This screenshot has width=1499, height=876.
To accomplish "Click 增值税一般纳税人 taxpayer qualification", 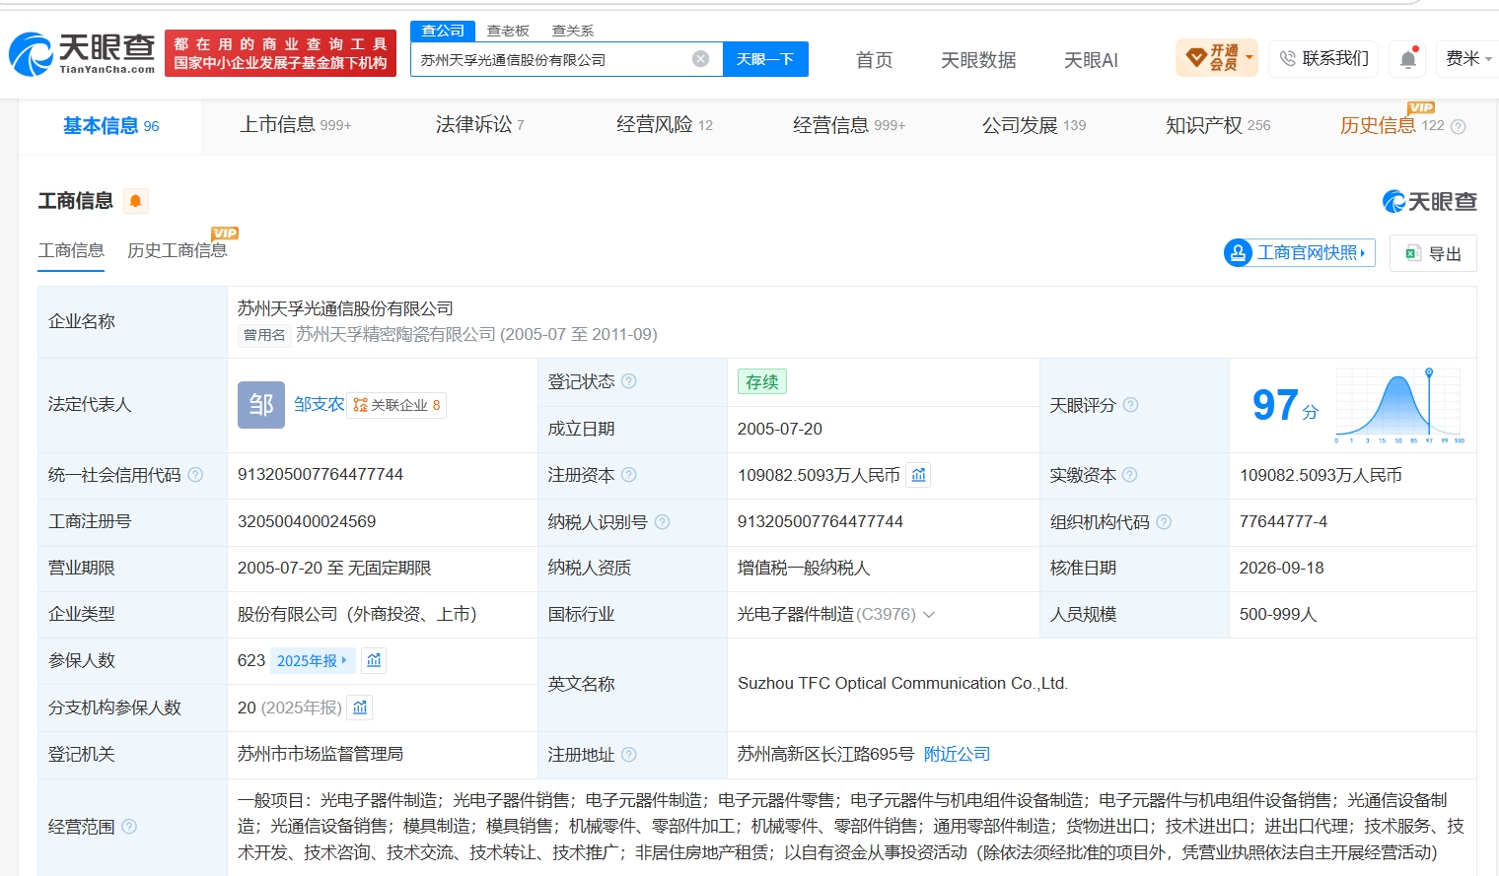I will 804,569.
